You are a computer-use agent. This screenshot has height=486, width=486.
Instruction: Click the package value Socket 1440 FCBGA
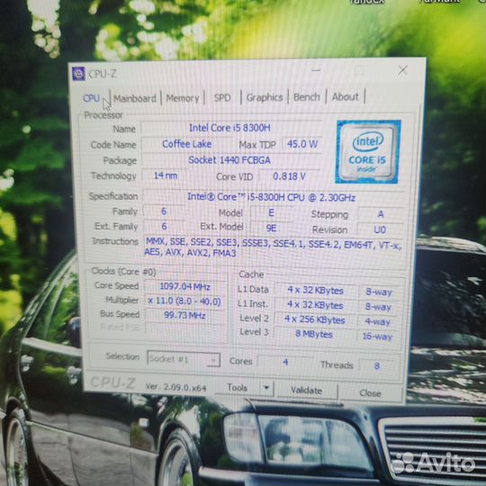coord(229,160)
